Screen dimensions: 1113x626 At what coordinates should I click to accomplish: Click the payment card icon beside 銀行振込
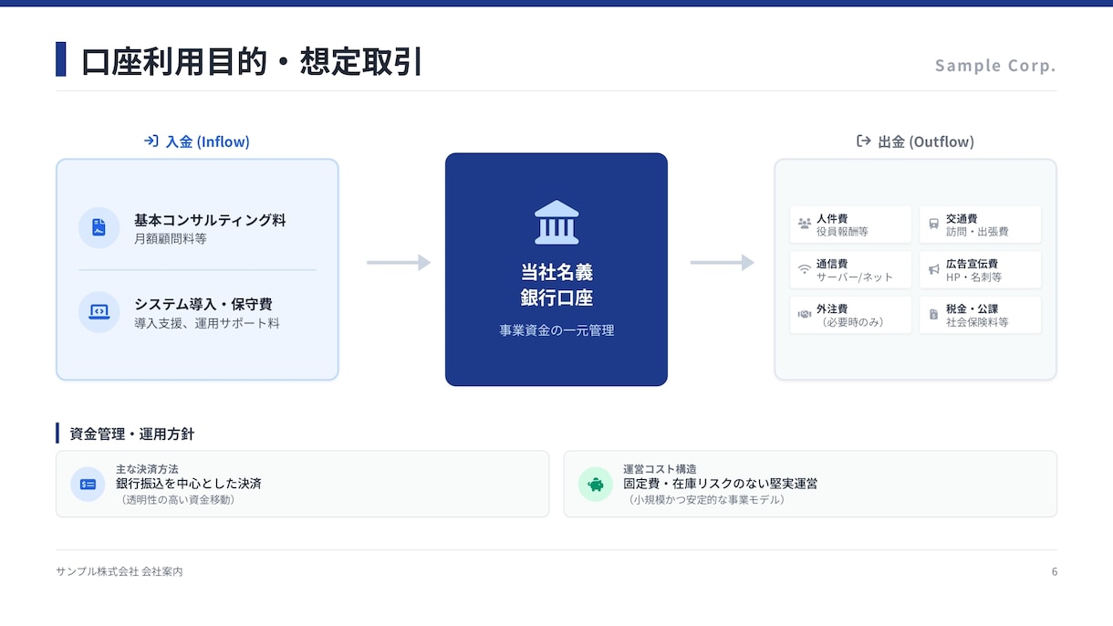click(x=88, y=485)
